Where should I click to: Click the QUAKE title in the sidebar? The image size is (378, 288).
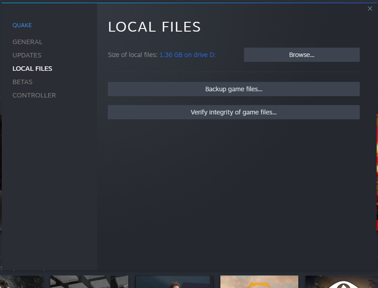coord(22,25)
